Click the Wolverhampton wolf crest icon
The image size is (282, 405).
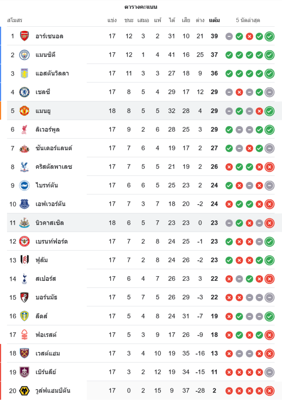pyautogui.click(x=25, y=391)
